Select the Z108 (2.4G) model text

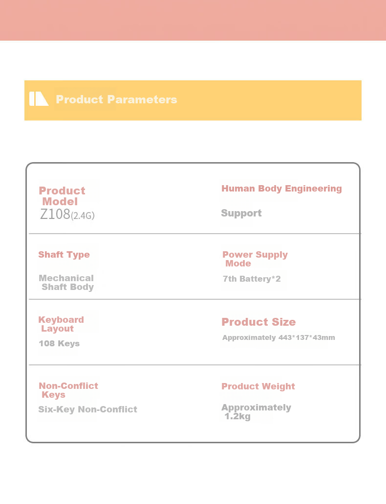point(67,215)
